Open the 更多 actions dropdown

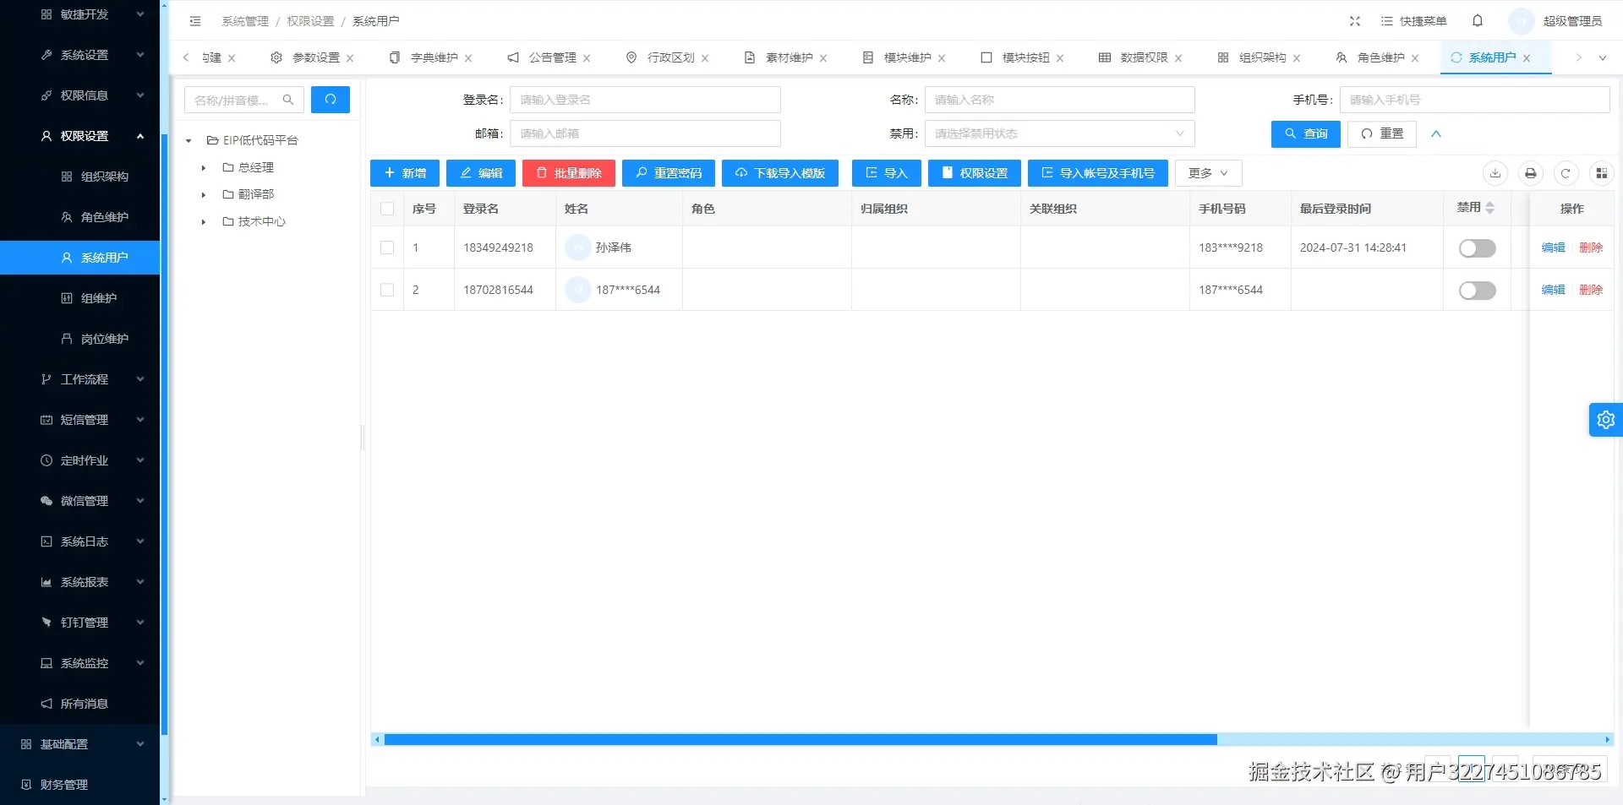pos(1209,173)
